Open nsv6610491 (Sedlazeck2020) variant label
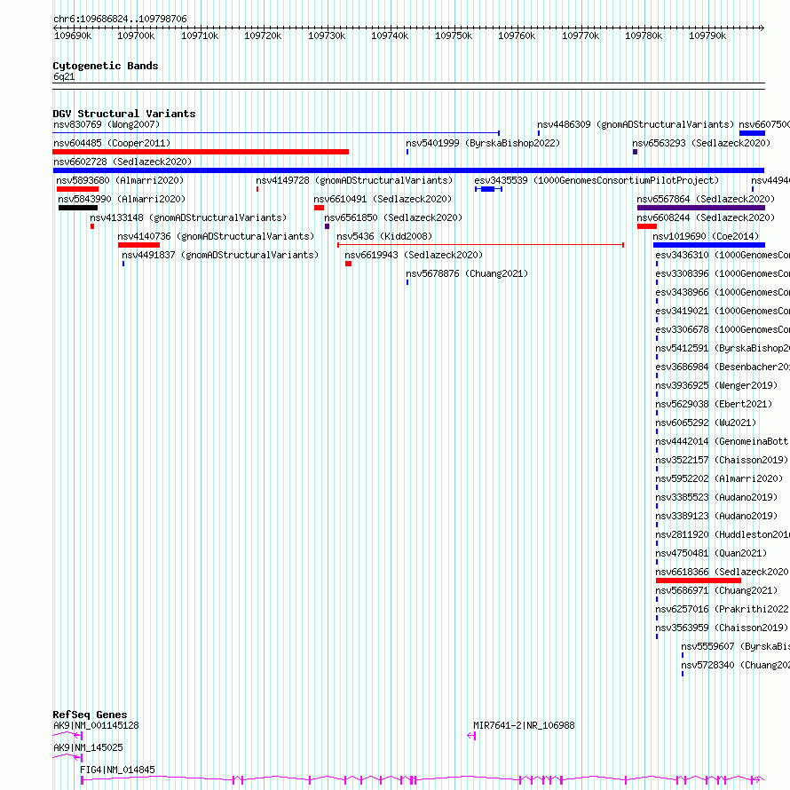Viewport: 790px width, 790px height. pyautogui.click(x=383, y=199)
